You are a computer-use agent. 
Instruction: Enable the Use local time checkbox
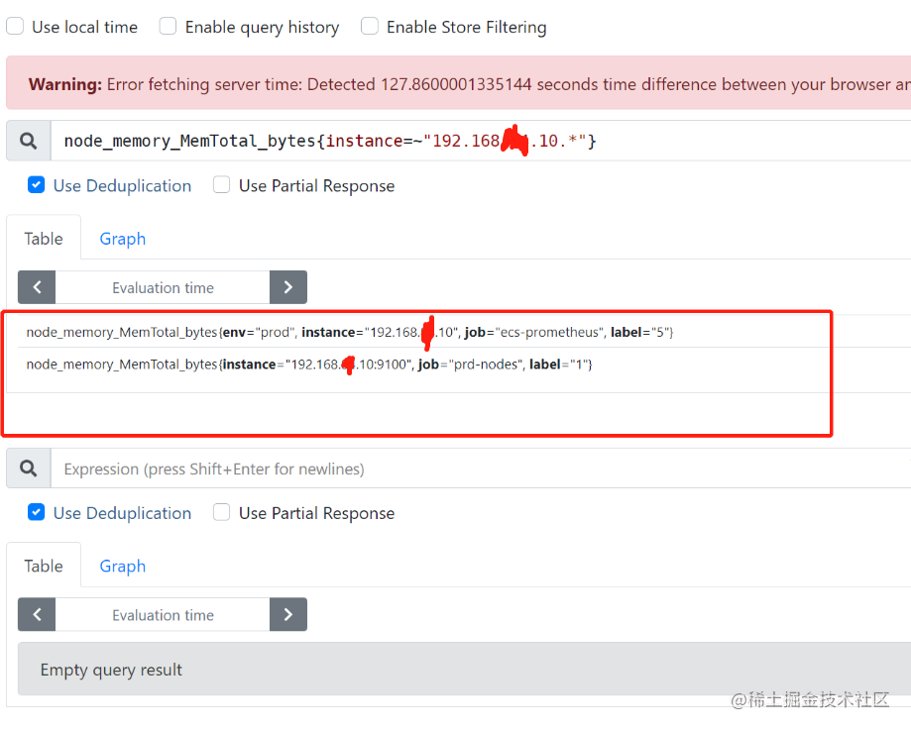pyautogui.click(x=15, y=26)
